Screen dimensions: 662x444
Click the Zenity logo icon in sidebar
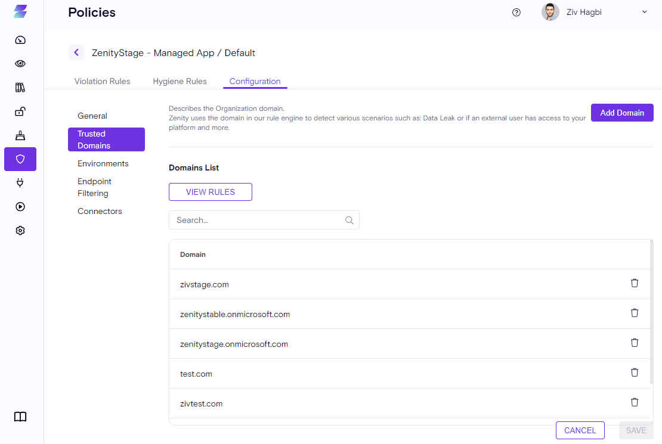(20, 11)
